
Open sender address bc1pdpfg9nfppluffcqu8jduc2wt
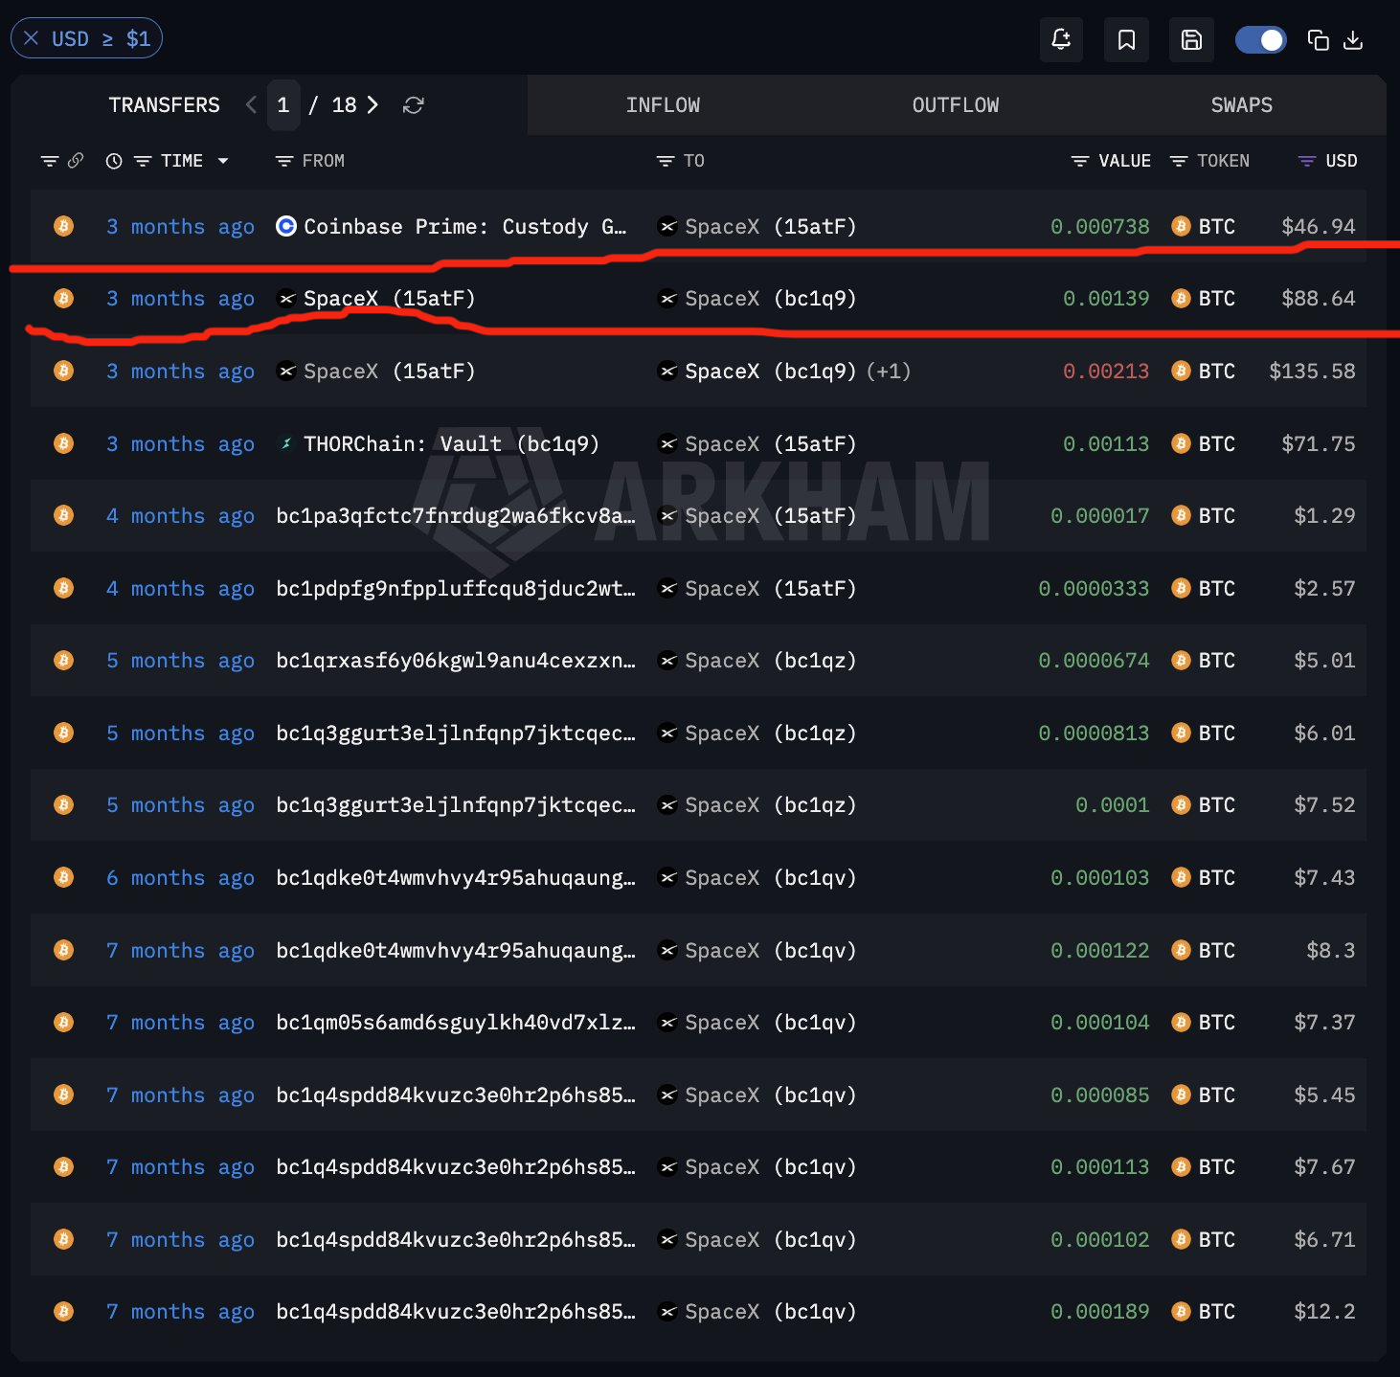pyautogui.click(x=456, y=589)
